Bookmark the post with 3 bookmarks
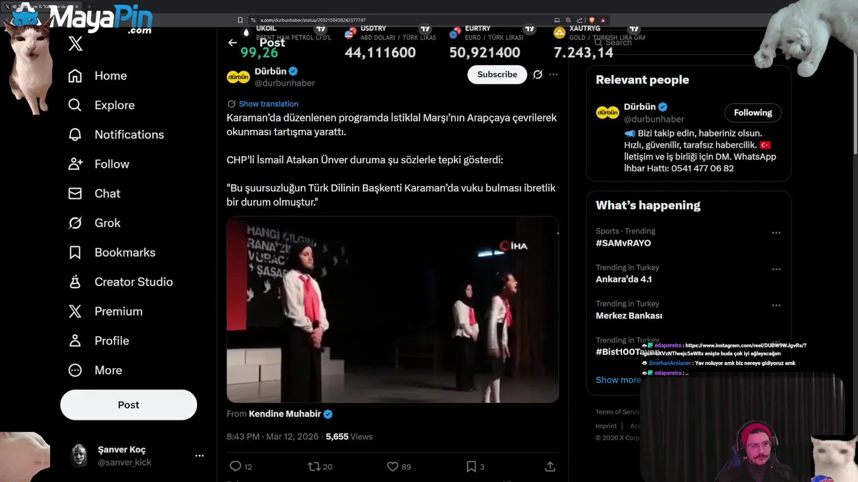Viewport: 858px width, 482px height. tap(471, 466)
